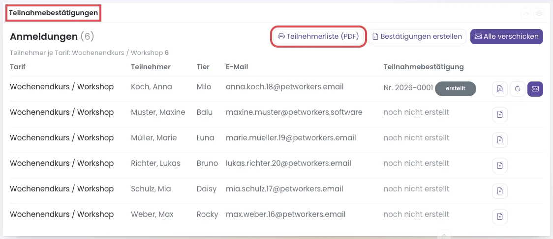Select participant name Müller, Marie

pos(154,138)
